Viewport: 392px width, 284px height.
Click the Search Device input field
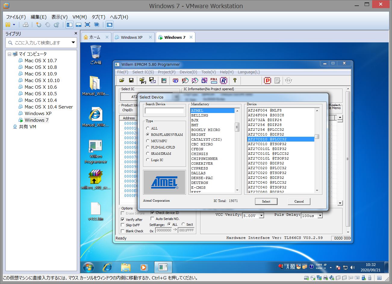[164, 111]
